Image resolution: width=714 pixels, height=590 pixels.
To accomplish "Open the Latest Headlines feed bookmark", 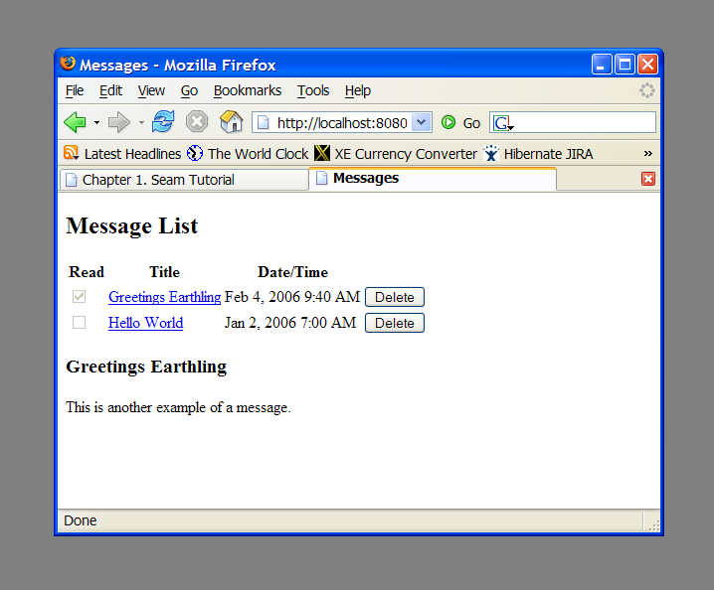I will (122, 154).
